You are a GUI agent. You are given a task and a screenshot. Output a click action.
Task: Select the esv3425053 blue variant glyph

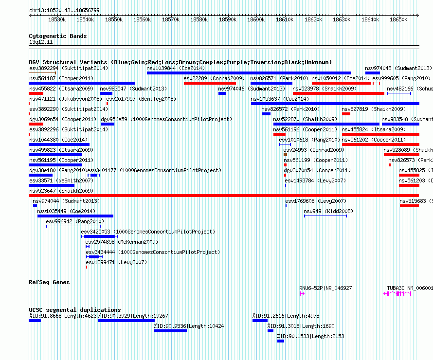[x=100, y=236]
